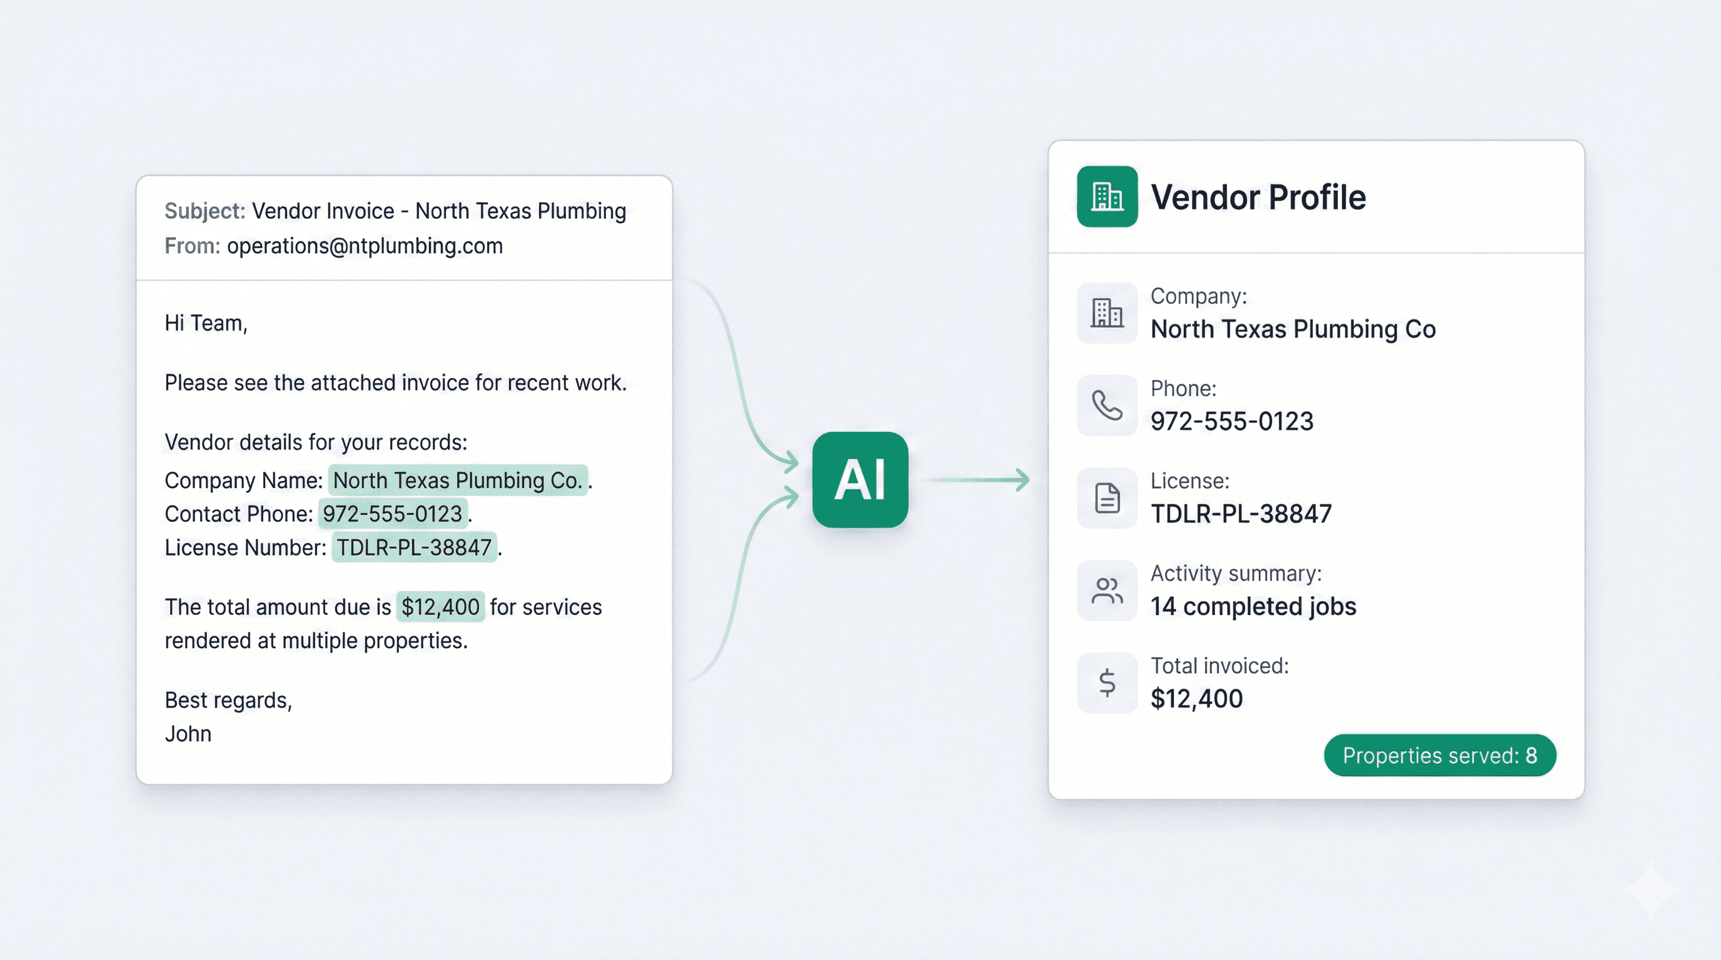The height and width of the screenshot is (960, 1721).
Task: Click the people icon beside Activity summary
Action: pos(1106,589)
